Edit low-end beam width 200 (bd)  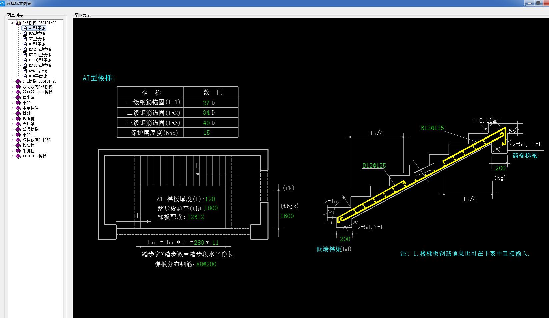click(x=345, y=239)
